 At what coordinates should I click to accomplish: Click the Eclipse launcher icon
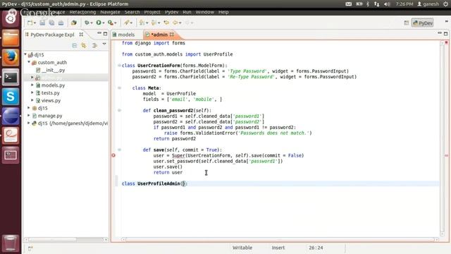11,116
